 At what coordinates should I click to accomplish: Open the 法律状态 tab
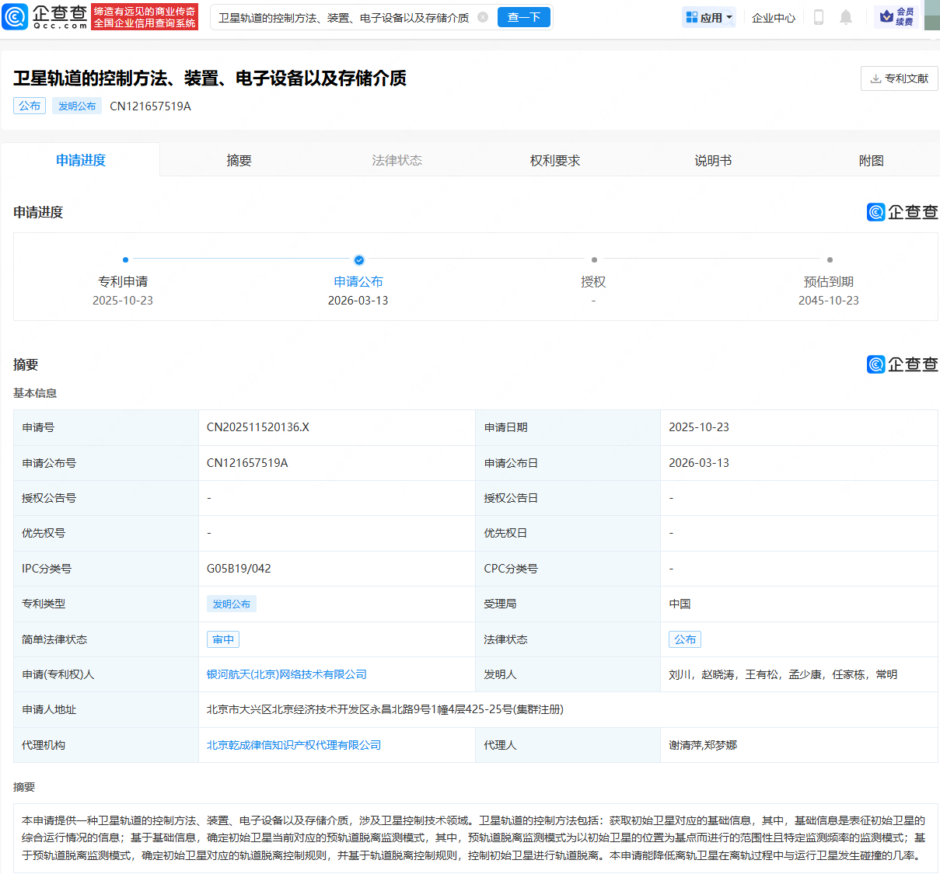(x=396, y=159)
